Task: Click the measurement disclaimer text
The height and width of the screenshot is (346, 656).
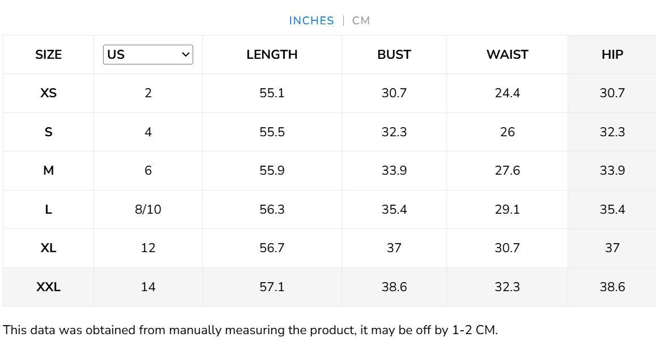Action: (250, 330)
